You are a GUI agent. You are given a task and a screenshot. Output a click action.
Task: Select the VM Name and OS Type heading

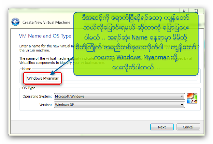point(45,36)
